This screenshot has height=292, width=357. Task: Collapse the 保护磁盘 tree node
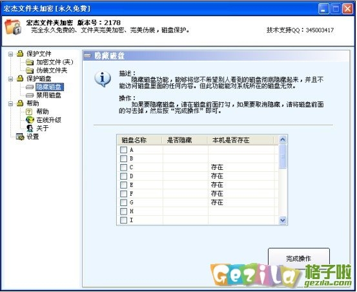(x=10, y=79)
